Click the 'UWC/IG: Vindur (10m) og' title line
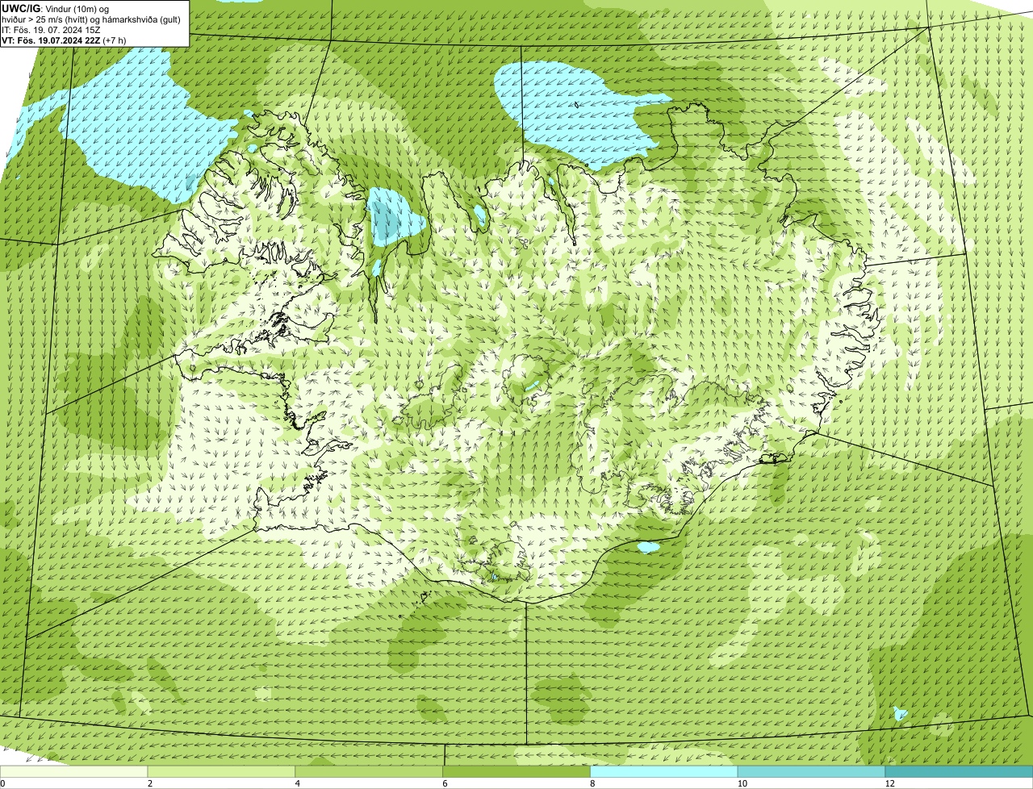 (x=55, y=8)
